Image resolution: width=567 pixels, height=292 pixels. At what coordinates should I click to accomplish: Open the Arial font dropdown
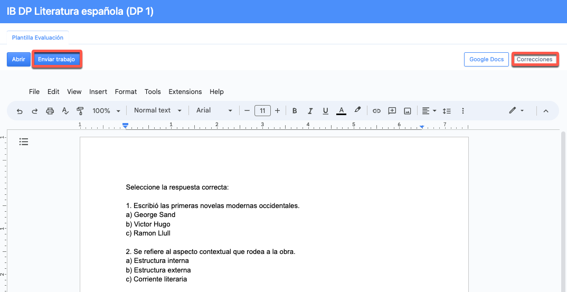coord(214,110)
